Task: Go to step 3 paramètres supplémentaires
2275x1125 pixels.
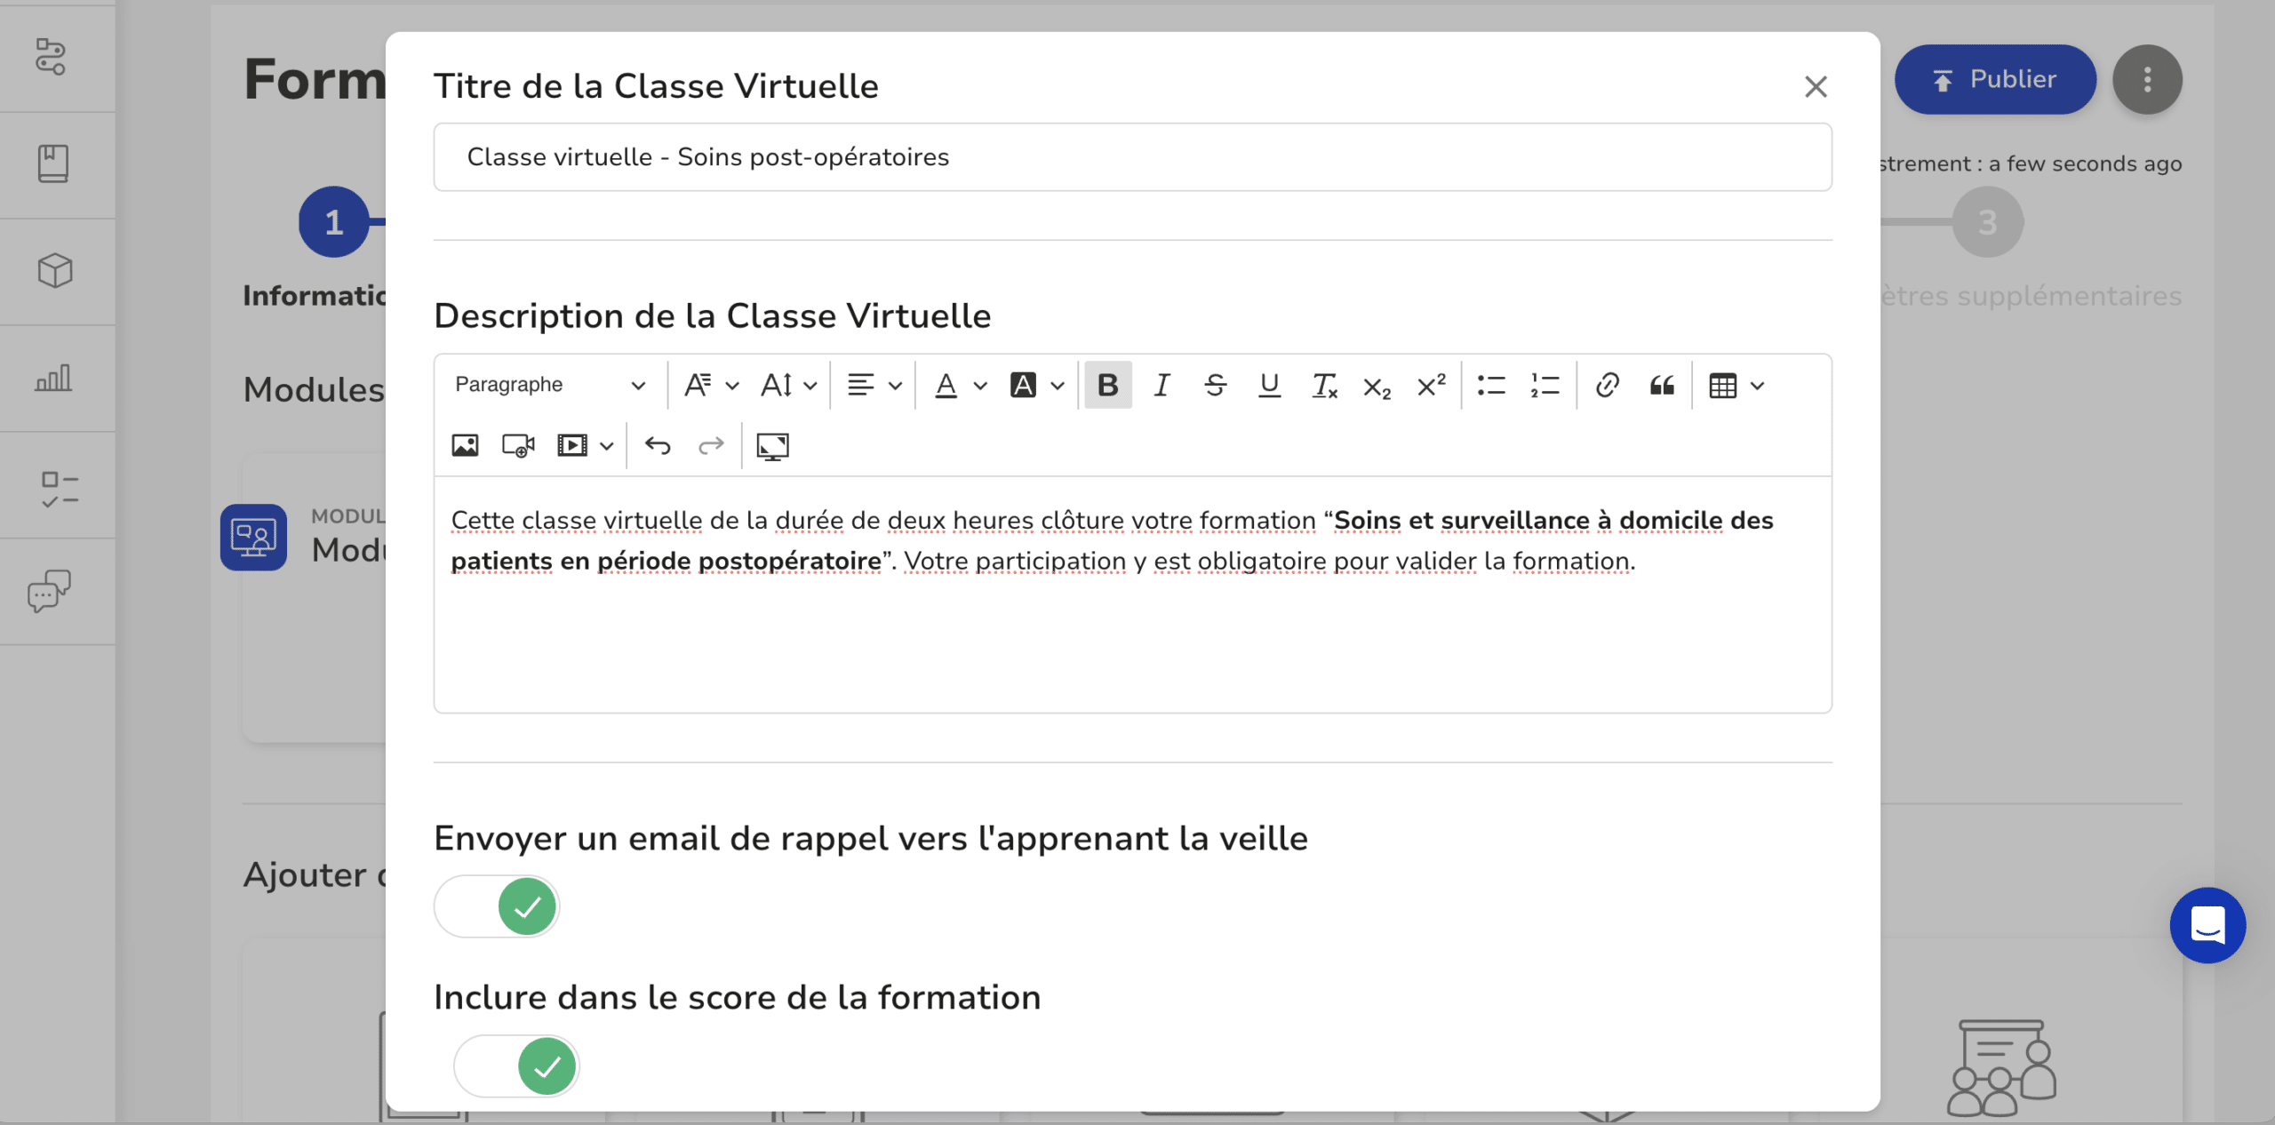Action: point(1988,221)
